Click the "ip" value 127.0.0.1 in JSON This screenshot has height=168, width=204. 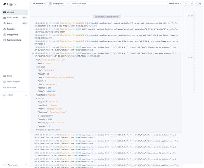tap(49, 70)
